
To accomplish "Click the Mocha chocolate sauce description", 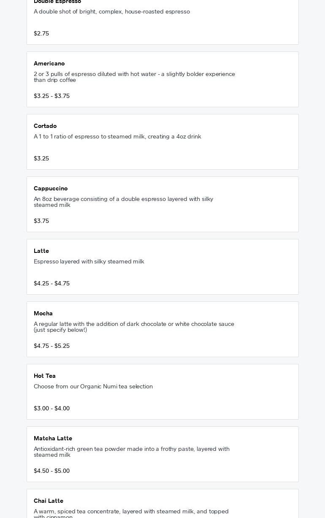I will (134, 327).
